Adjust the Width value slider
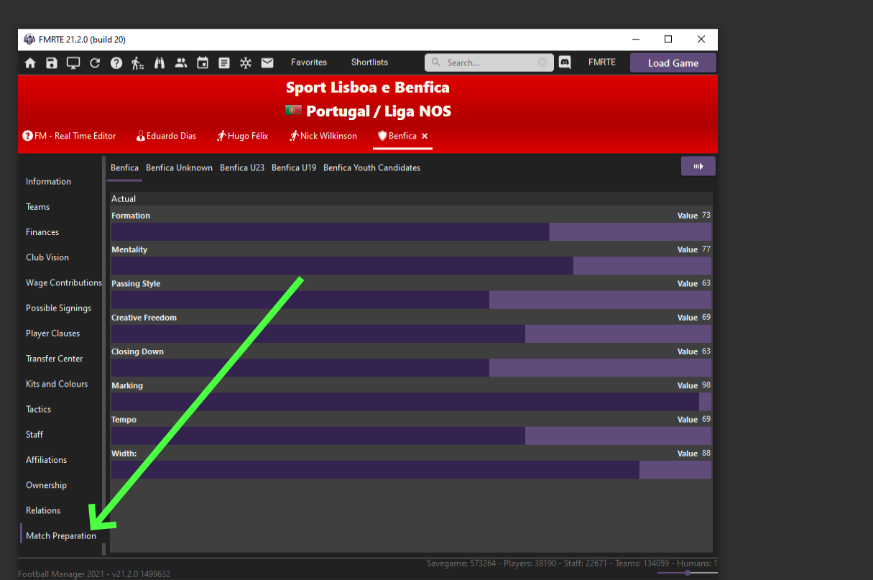 point(411,470)
